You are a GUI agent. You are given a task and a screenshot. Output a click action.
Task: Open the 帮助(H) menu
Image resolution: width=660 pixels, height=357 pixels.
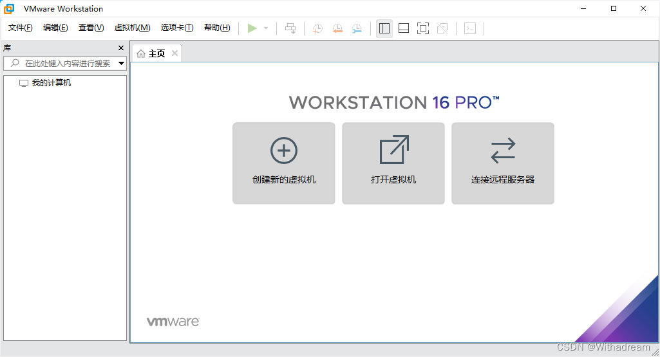pos(217,28)
